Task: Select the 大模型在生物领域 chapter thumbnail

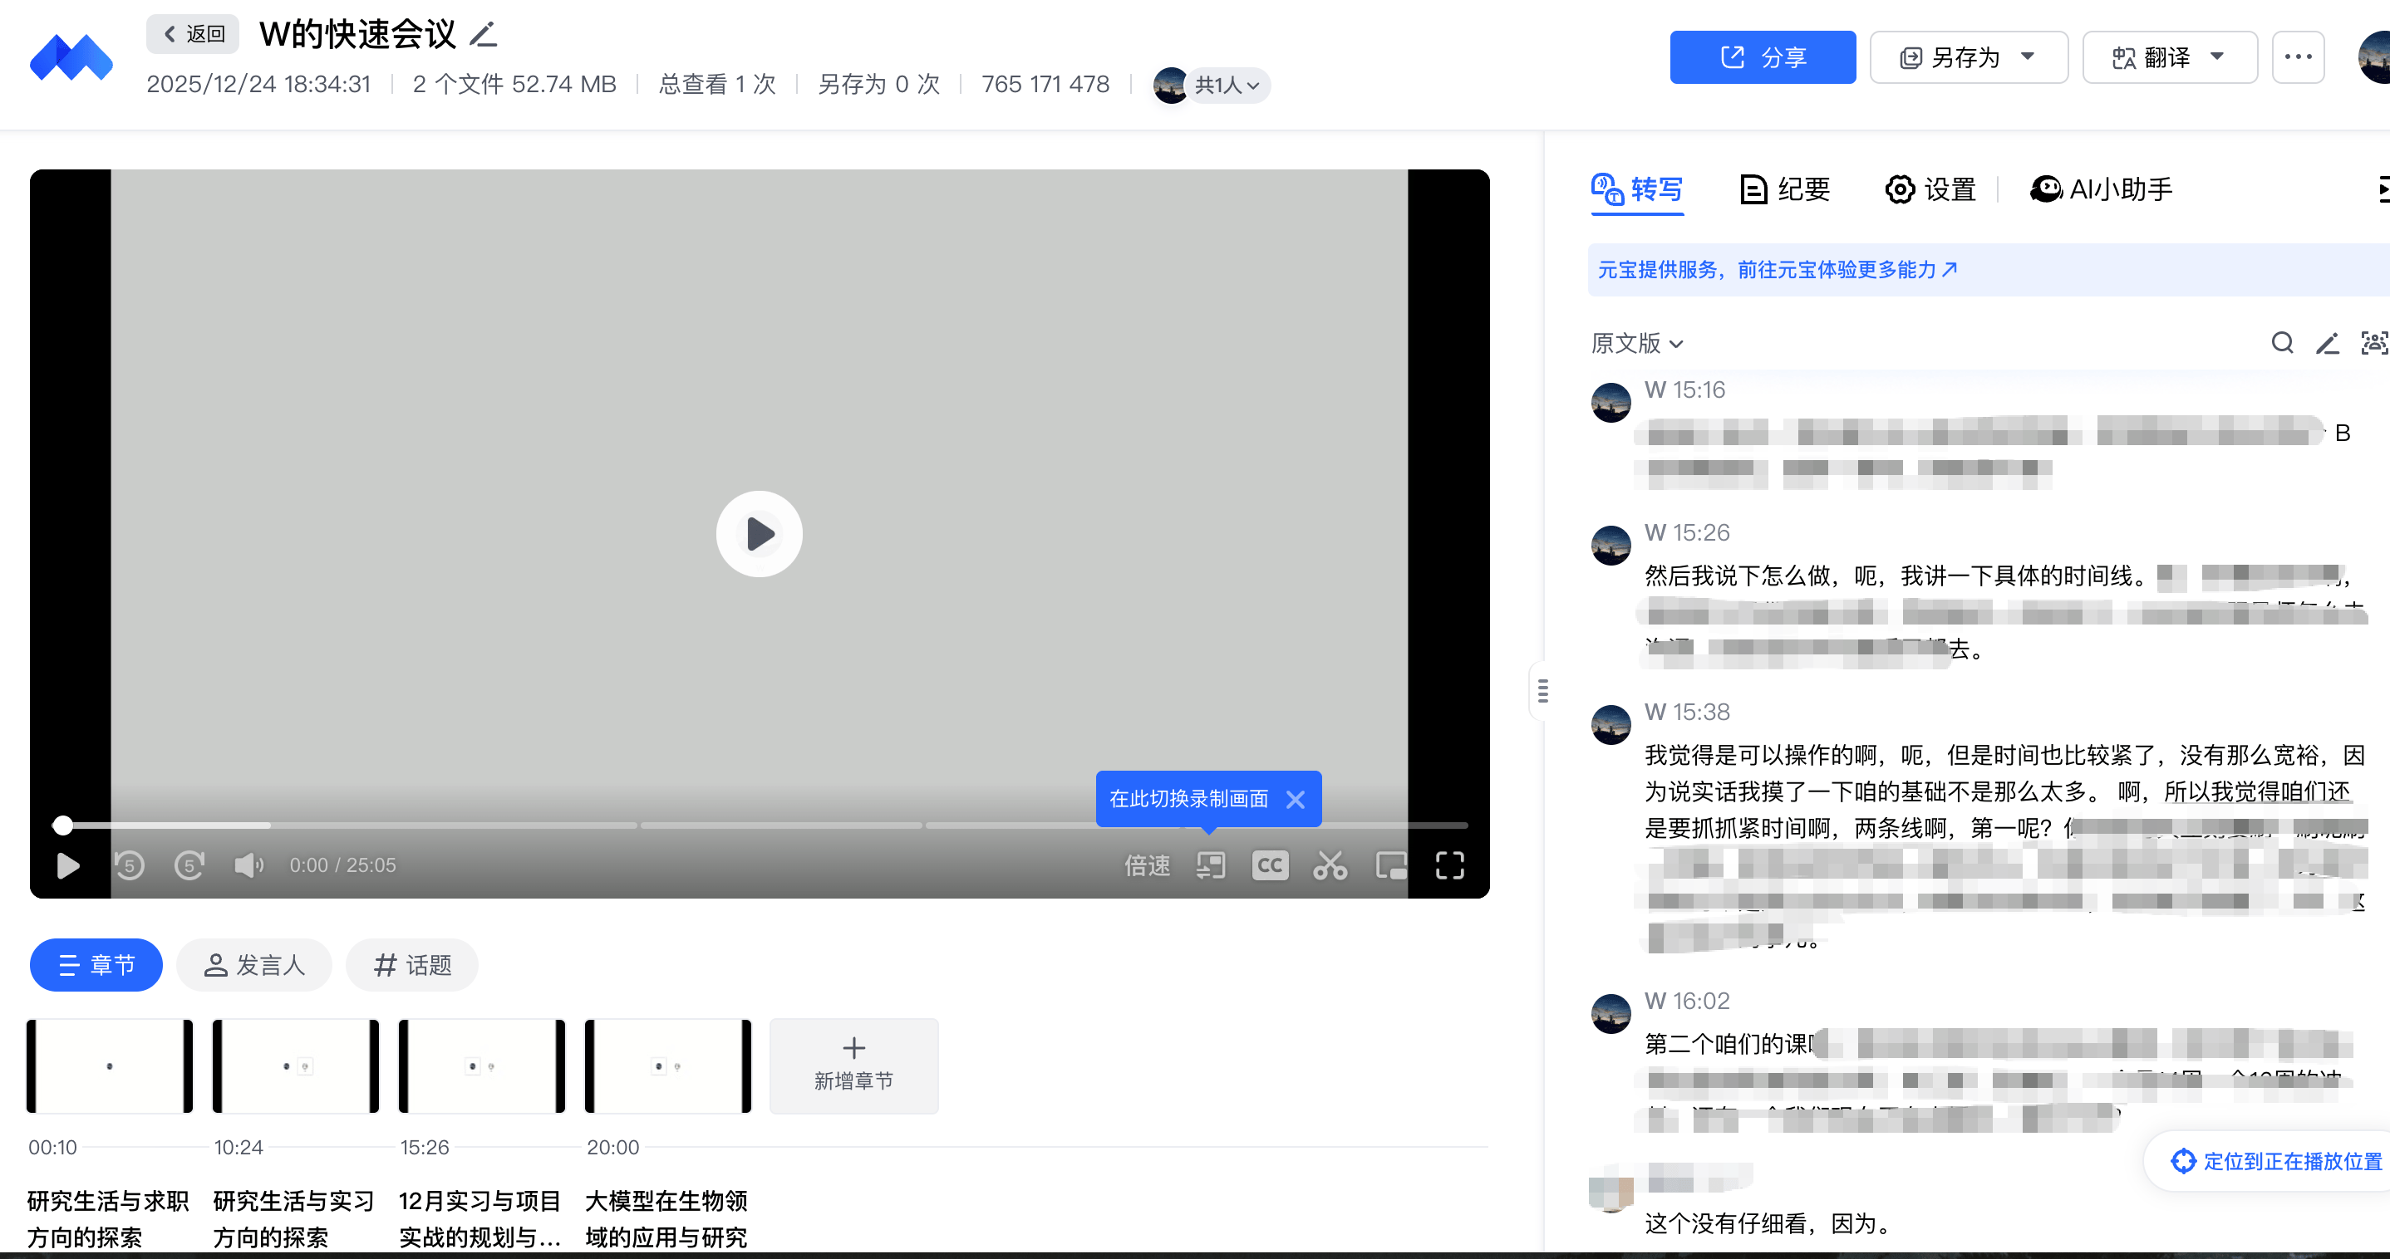Action: click(667, 1065)
